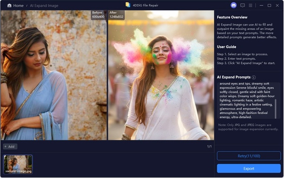Click the Home icon in breadcrumb

tap(9, 6)
